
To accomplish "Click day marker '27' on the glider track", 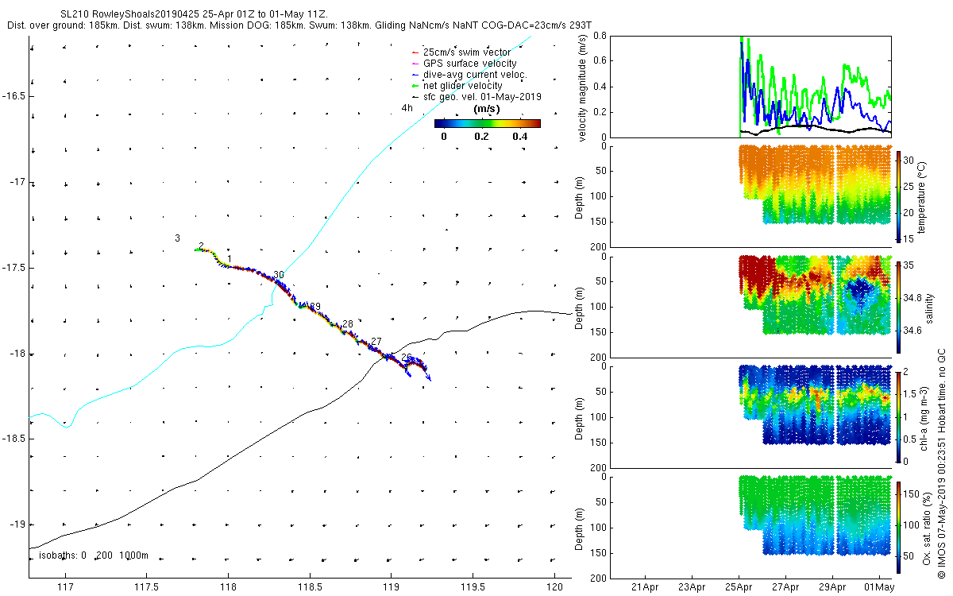I will (376, 341).
